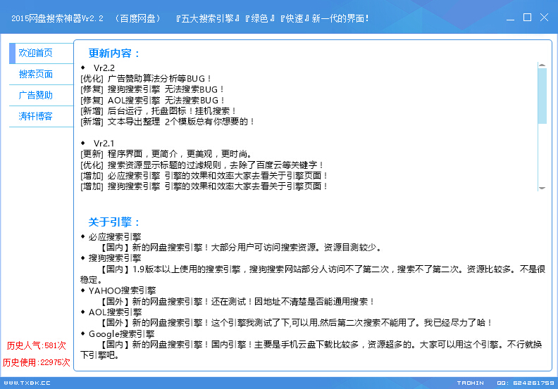558x389 pixels.
Task: Click line [新增] 文本导出整理
Action: click(x=168, y=122)
